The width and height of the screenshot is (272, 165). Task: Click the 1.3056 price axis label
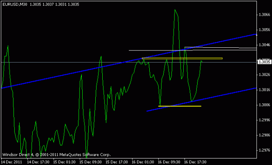pos(264,30)
